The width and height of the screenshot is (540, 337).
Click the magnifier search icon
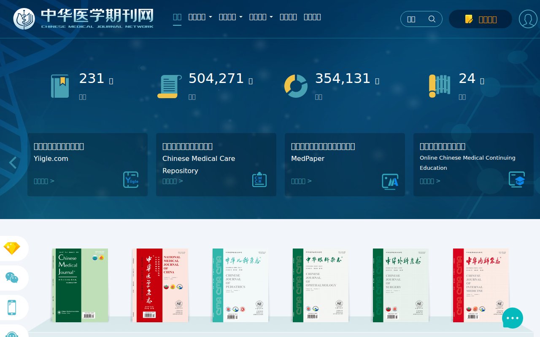click(x=432, y=19)
